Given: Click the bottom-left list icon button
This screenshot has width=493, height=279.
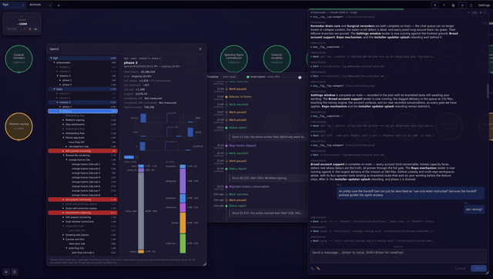Looking at the screenshot, I should [x=15, y=272].
